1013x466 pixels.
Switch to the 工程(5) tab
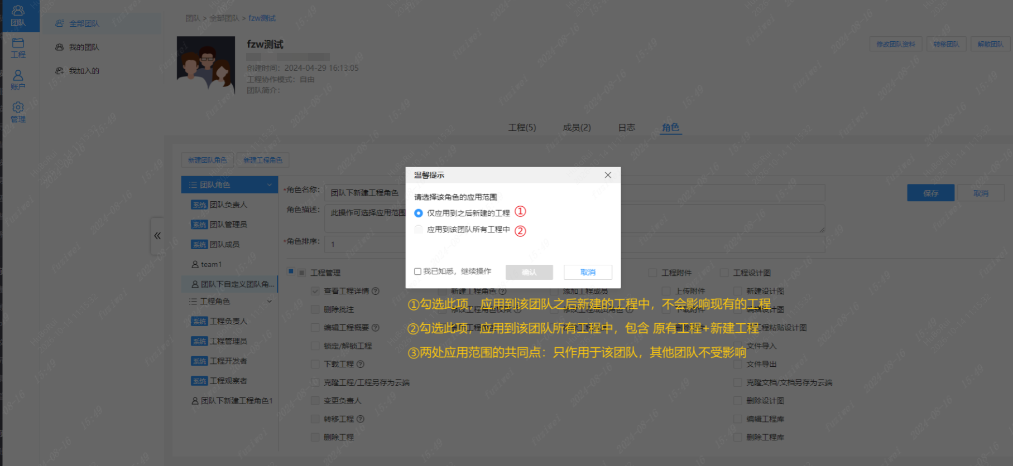[522, 128]
